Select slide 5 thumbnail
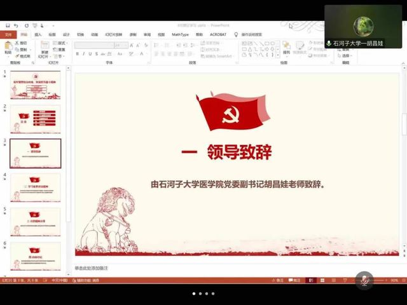The image size is (407, 305). click(36, 222)
